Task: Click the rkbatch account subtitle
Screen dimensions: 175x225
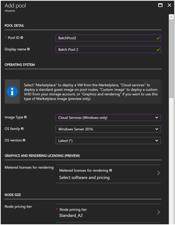Action: (10, 11)
